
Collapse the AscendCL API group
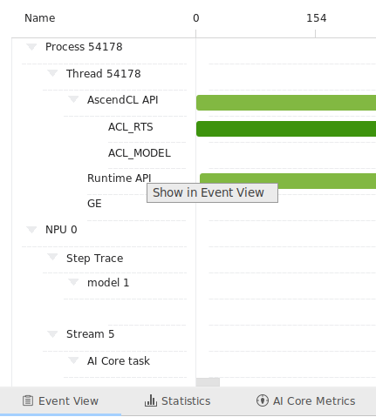73,99
